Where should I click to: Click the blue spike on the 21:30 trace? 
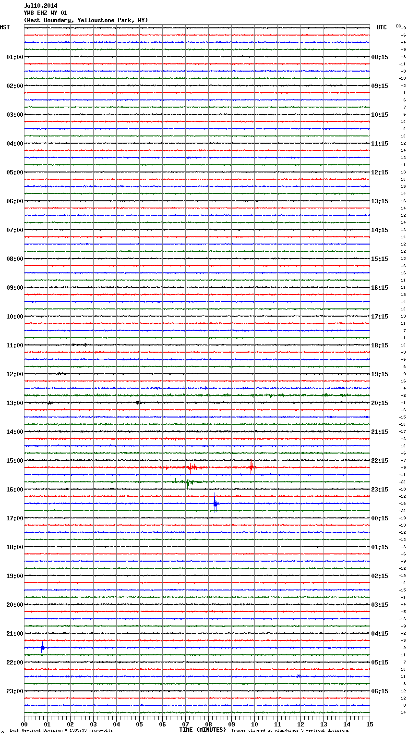tap(42, 648)
